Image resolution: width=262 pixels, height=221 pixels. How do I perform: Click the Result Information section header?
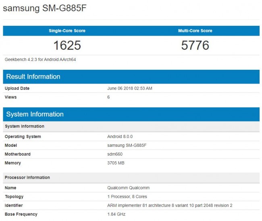point(33,77)
